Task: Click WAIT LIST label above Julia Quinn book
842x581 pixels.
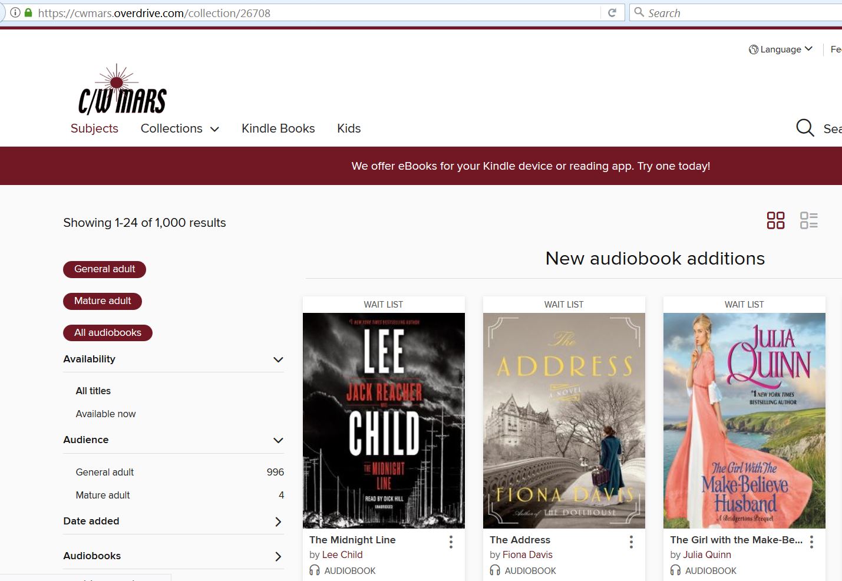Action: click(744, 305)
